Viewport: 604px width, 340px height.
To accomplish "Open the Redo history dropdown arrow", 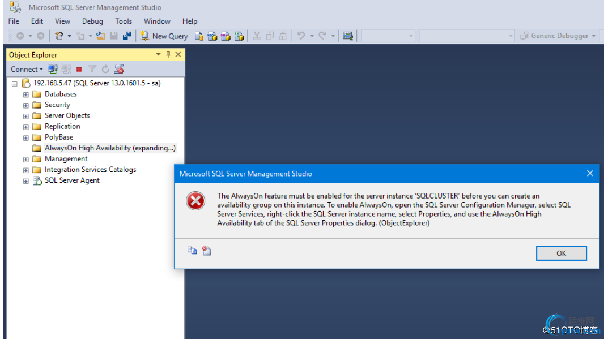I will pyautogui.click(x=333, y=36).
